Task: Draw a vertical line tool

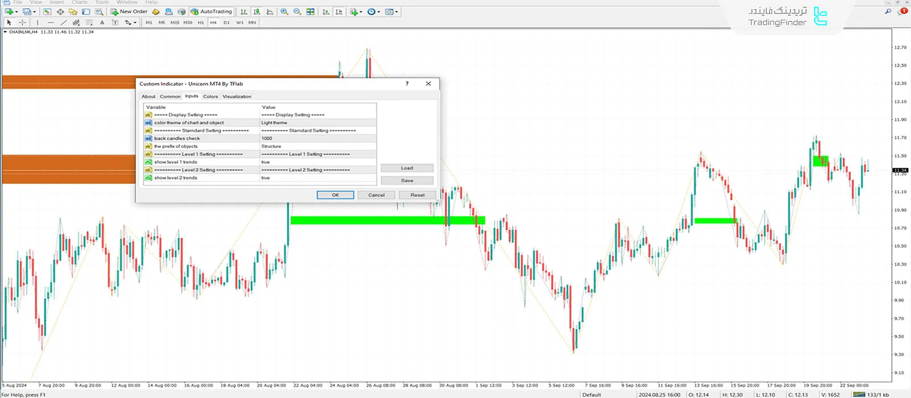Action: coord(38,23)
